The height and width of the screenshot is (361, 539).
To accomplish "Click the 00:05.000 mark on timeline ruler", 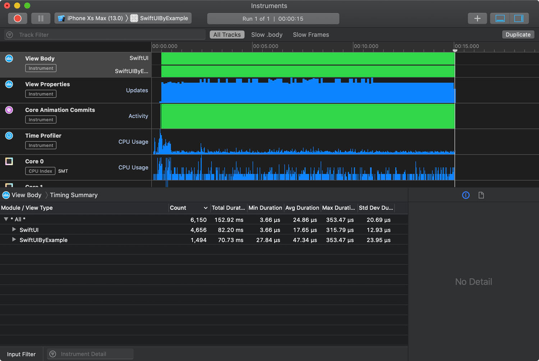I will [x=266, y=46].
